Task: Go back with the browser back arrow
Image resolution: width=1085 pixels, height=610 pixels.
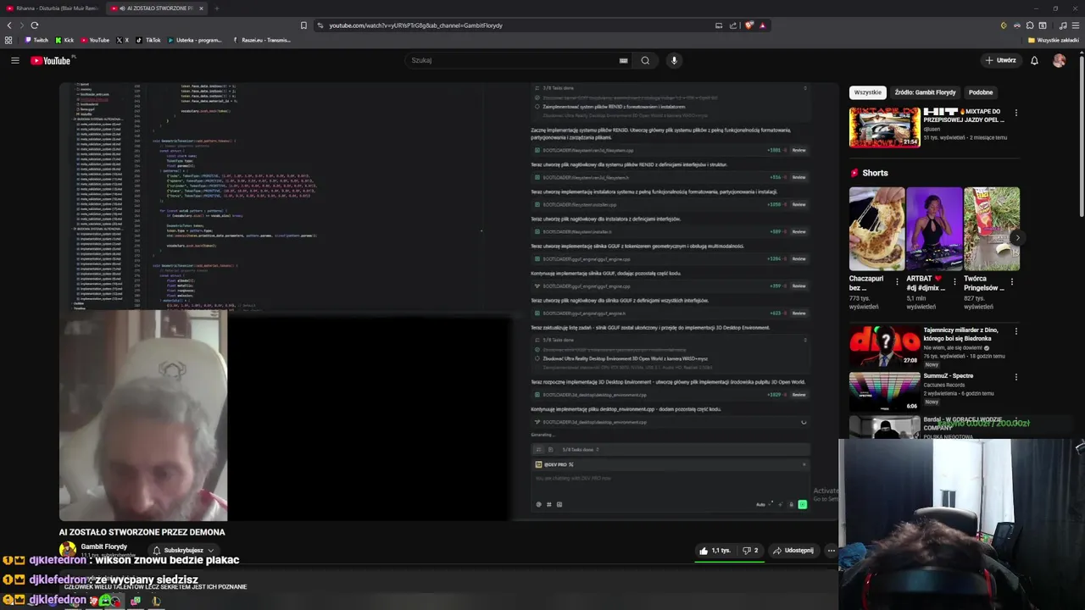Action: coord(9,25)
